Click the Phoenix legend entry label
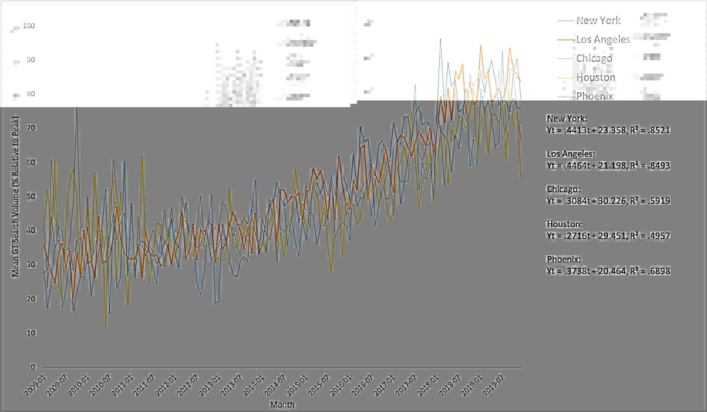The width and height of the screenshot is (707, 412). [595, 96]
